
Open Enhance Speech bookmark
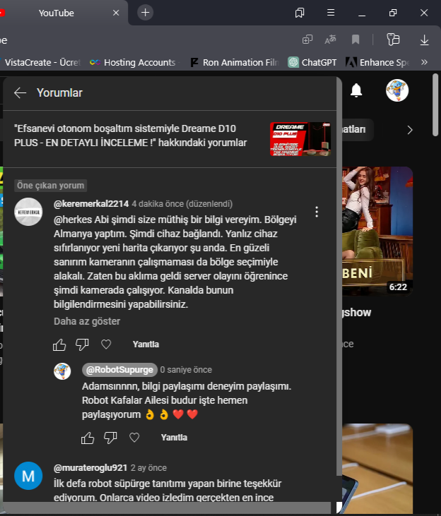377,62
